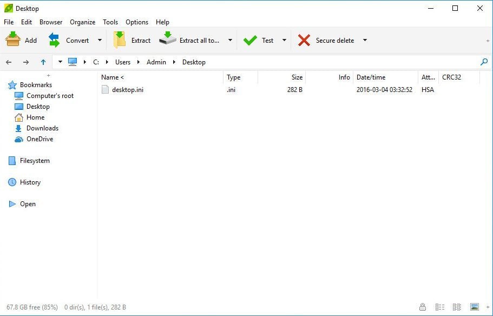Click the red Secure delete icon
The width and height of the screenshot is (493, 316).
pyautogui.click(x=304, y=40)
